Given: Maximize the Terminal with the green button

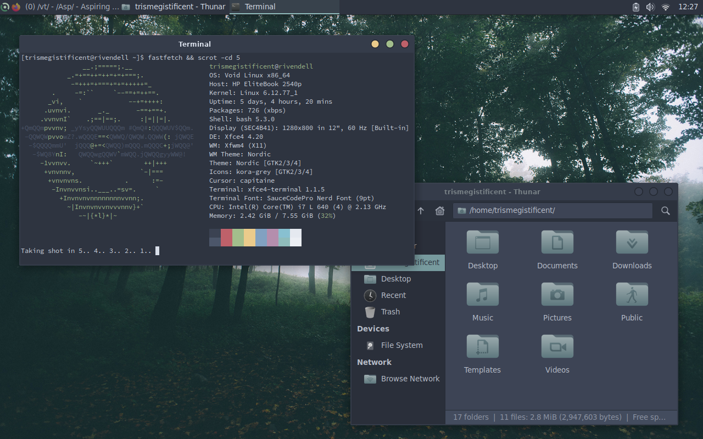Looking at the screenshot, I should (x=390, y=44).
